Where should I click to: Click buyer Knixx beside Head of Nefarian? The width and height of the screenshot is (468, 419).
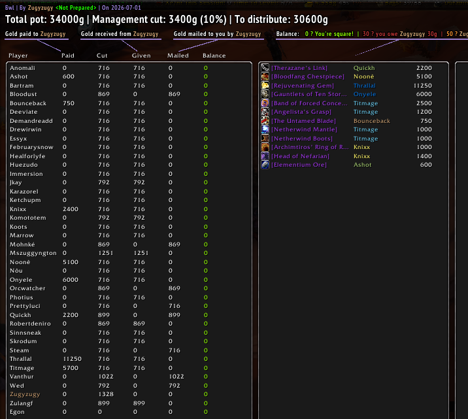(x=361, y=156)
